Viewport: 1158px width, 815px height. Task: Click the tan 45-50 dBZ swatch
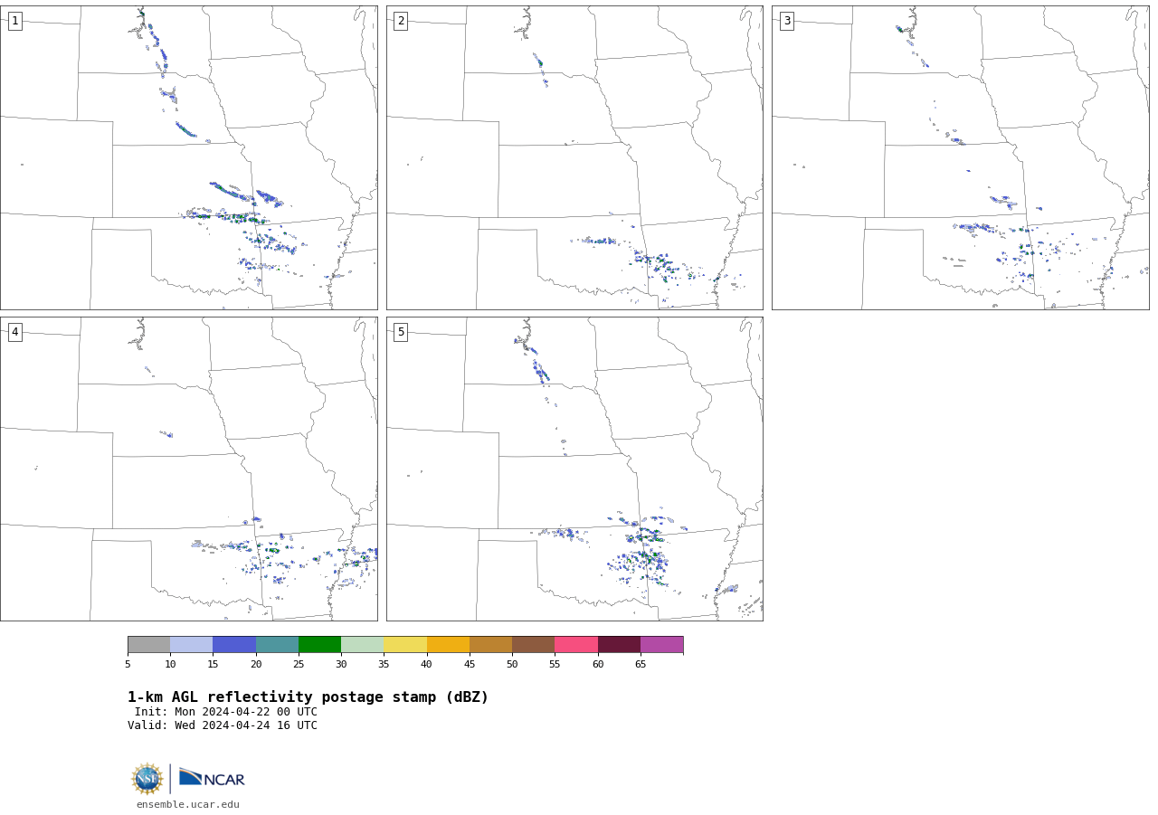pyautogui.click(x=490, y=645)
